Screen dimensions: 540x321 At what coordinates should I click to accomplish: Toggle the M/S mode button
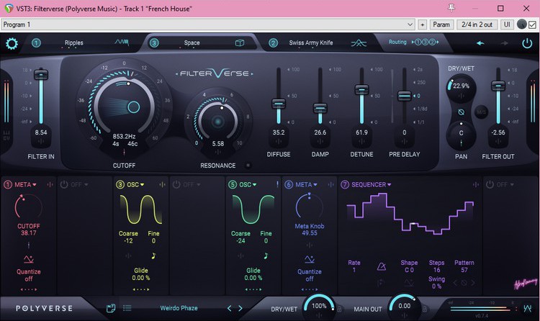pyautogui.click(x=481, y=112)
